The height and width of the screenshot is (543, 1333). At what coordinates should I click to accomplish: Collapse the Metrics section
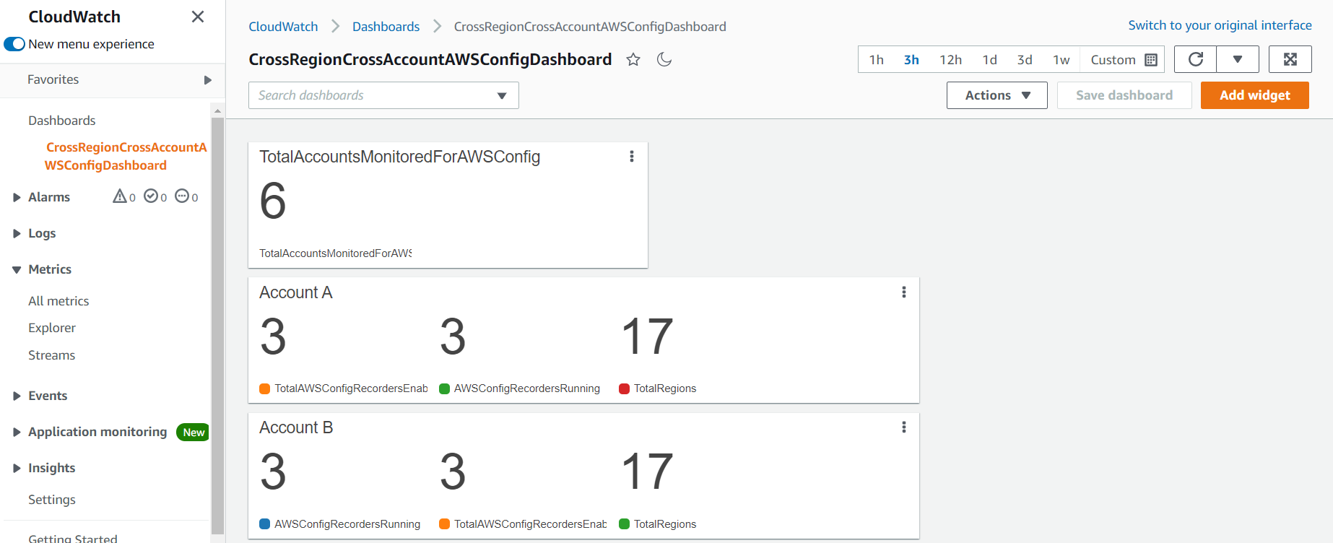(17, 269)
